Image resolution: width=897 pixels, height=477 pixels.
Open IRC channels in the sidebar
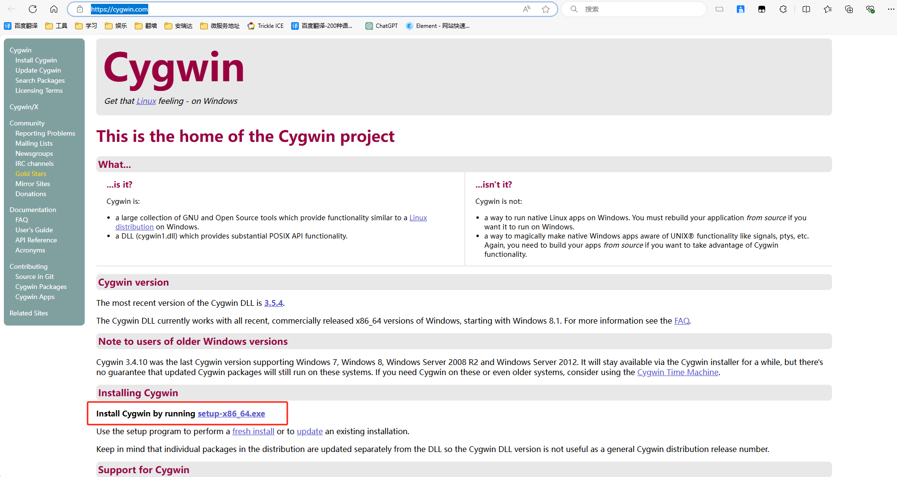35,163
